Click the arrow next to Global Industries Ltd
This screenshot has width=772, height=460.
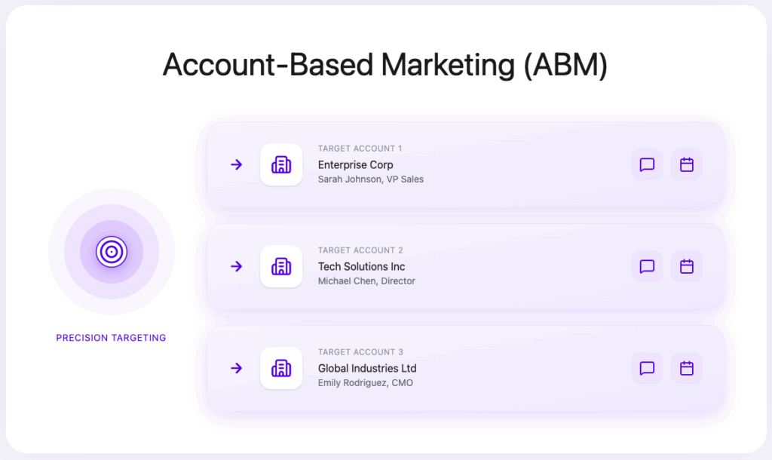pos(236,368)
